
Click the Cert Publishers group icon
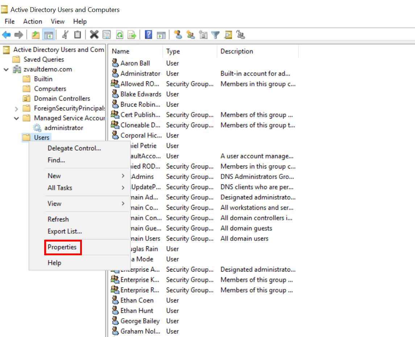115,114
